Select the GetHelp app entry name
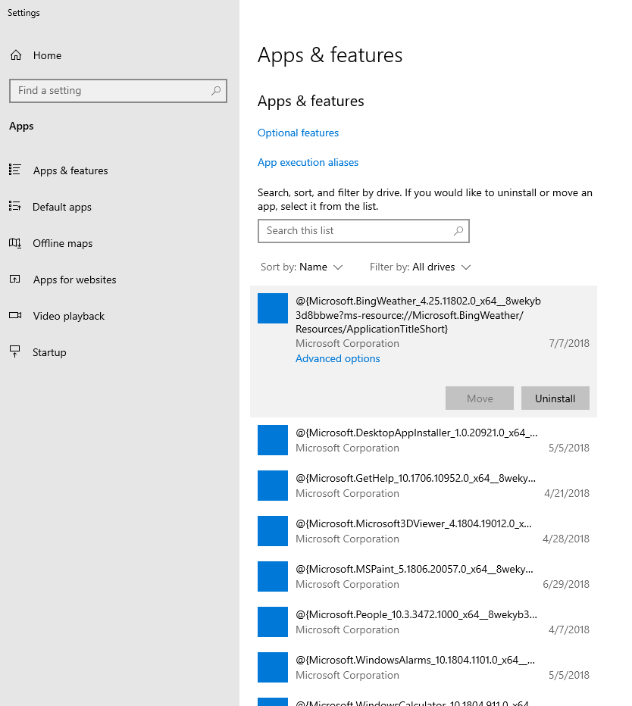Image resolution: width=632 pixels, height=706 pixels. (x=415, y=478)
